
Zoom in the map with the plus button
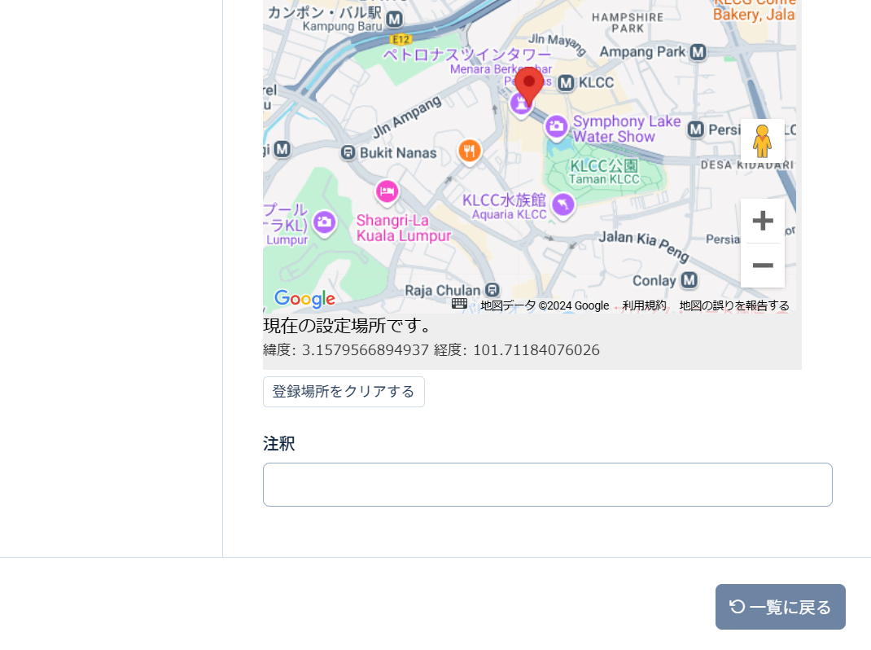(x=762, y=221)
